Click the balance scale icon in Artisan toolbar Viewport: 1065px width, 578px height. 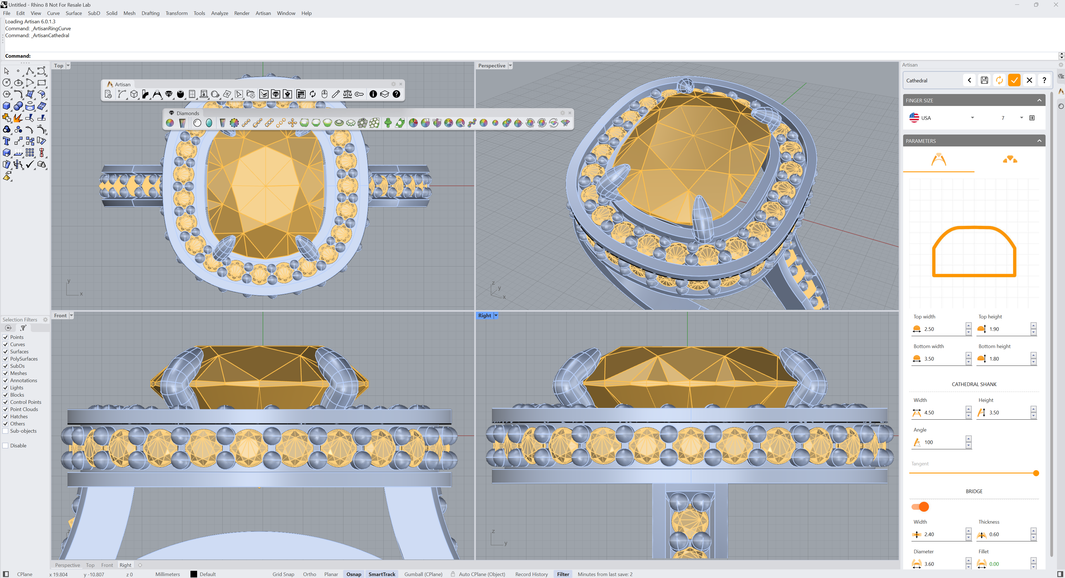pos(347,94)
